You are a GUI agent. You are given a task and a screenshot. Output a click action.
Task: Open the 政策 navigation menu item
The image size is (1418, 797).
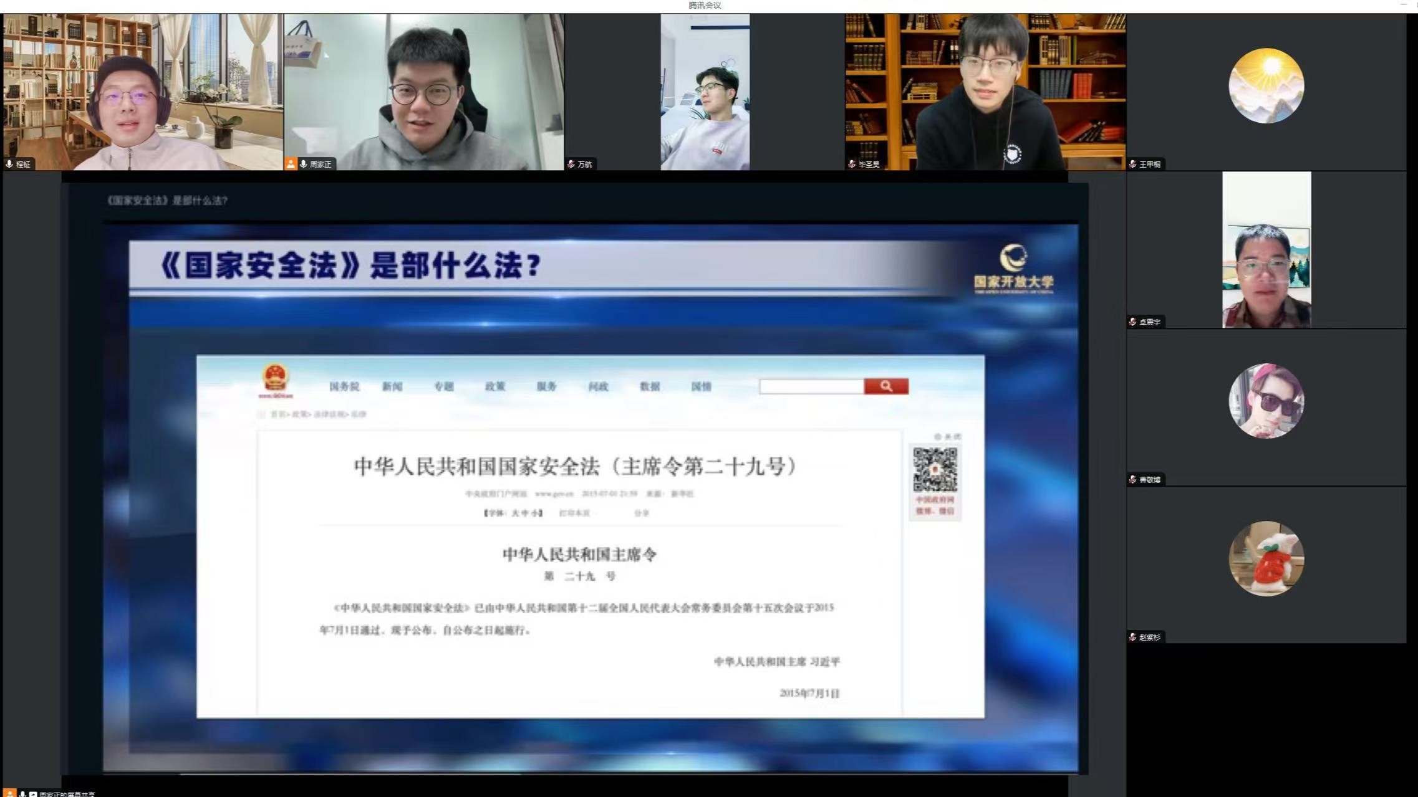tap(495, 387)
